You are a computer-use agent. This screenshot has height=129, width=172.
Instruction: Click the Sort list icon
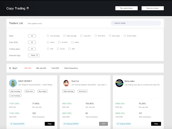point(10,68)
